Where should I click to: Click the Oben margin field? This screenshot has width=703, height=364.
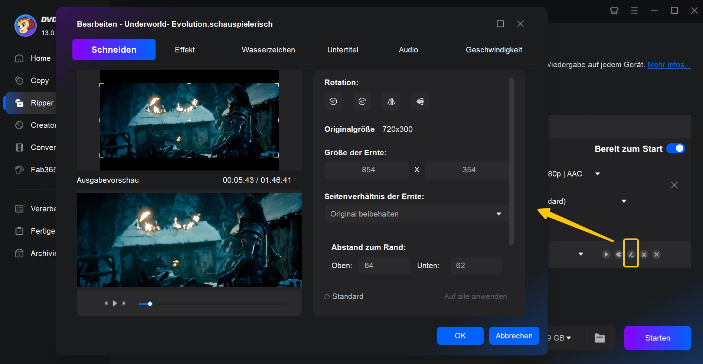[x=385, y=266]
